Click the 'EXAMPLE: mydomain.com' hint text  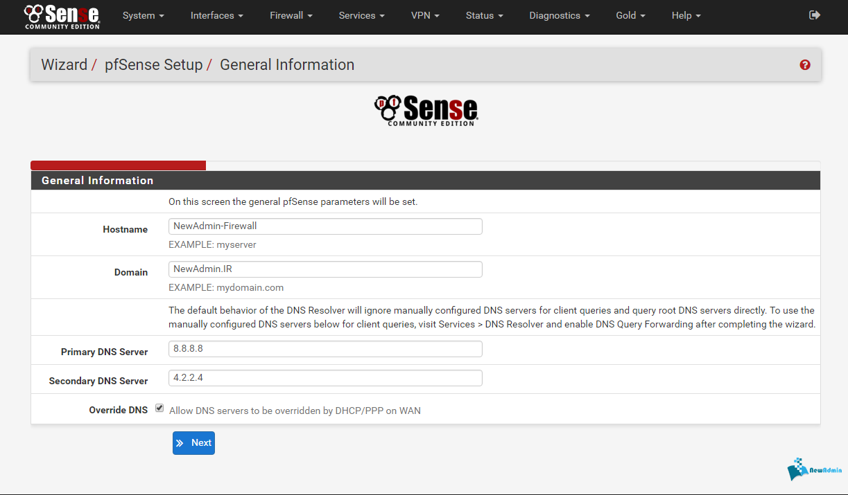(226, 288)
